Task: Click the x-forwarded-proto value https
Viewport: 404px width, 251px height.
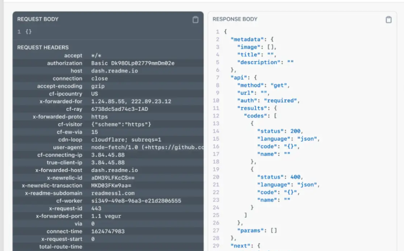Action: click(100, 117)
